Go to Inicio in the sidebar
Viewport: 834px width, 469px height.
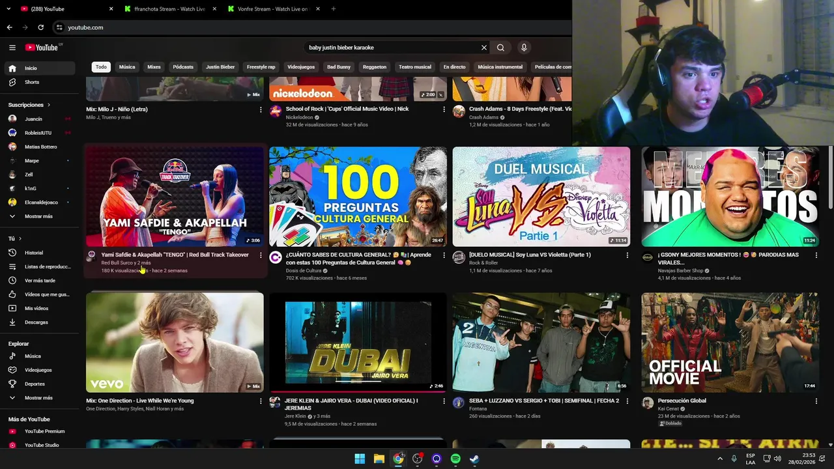coord(41,68)
